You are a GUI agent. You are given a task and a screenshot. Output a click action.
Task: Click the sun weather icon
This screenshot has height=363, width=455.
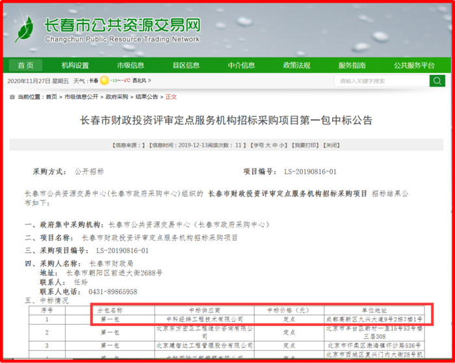(x=104, y=81)
